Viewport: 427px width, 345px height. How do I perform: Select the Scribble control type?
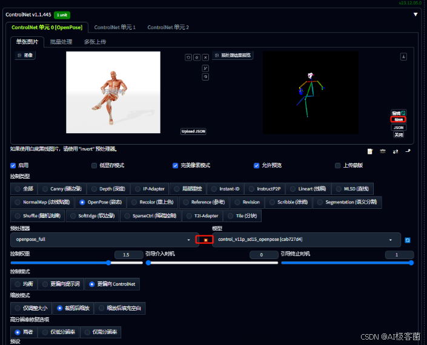coord(289,202)
